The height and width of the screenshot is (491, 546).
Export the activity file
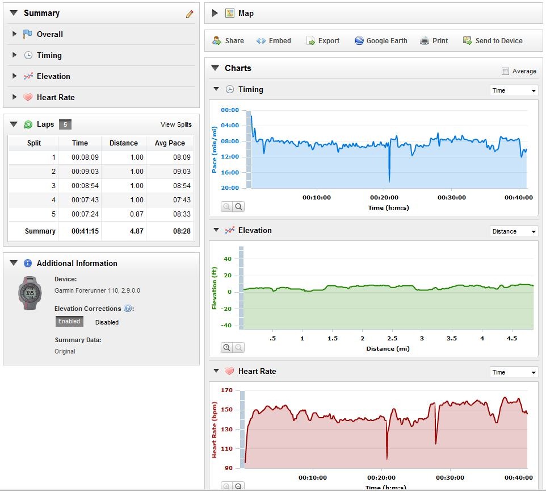click(323, 41)
